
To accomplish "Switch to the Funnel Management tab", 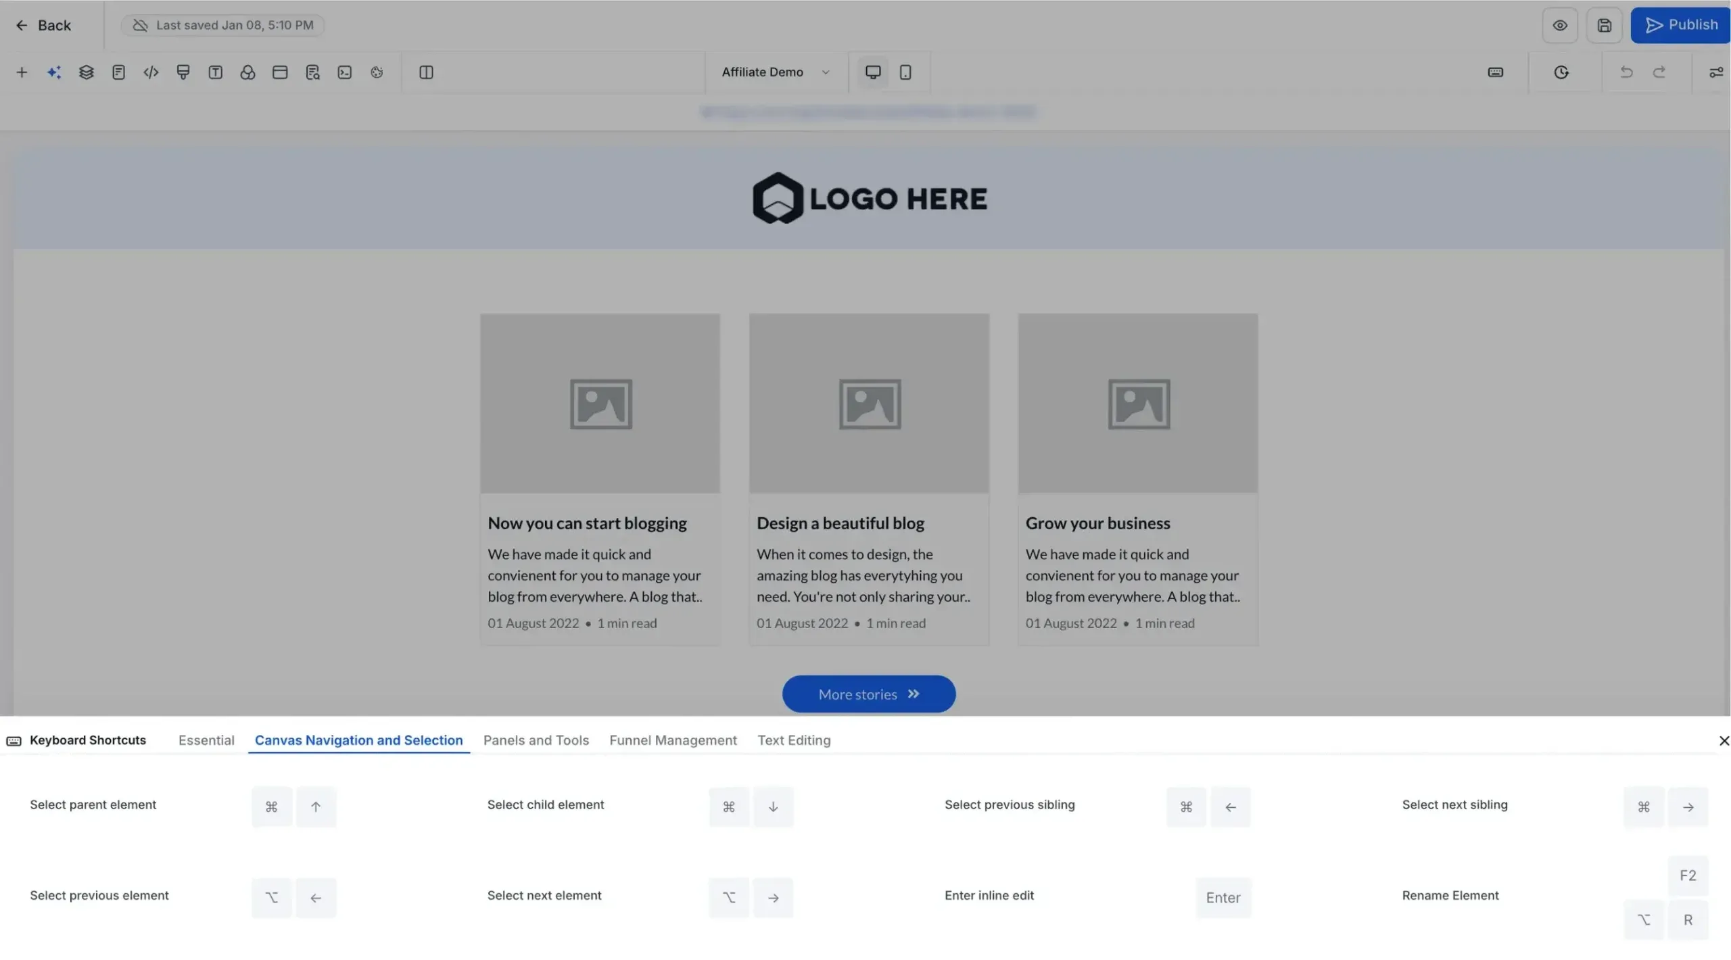I will [673, 740].
